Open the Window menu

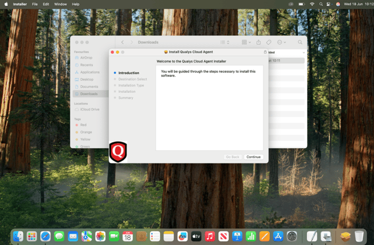coord(60,4)
